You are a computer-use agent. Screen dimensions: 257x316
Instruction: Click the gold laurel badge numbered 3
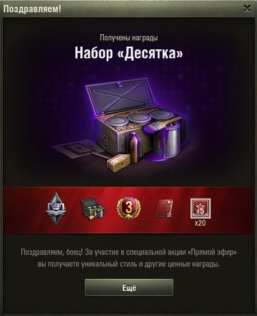pyautogui.click(x=128, y=208)
